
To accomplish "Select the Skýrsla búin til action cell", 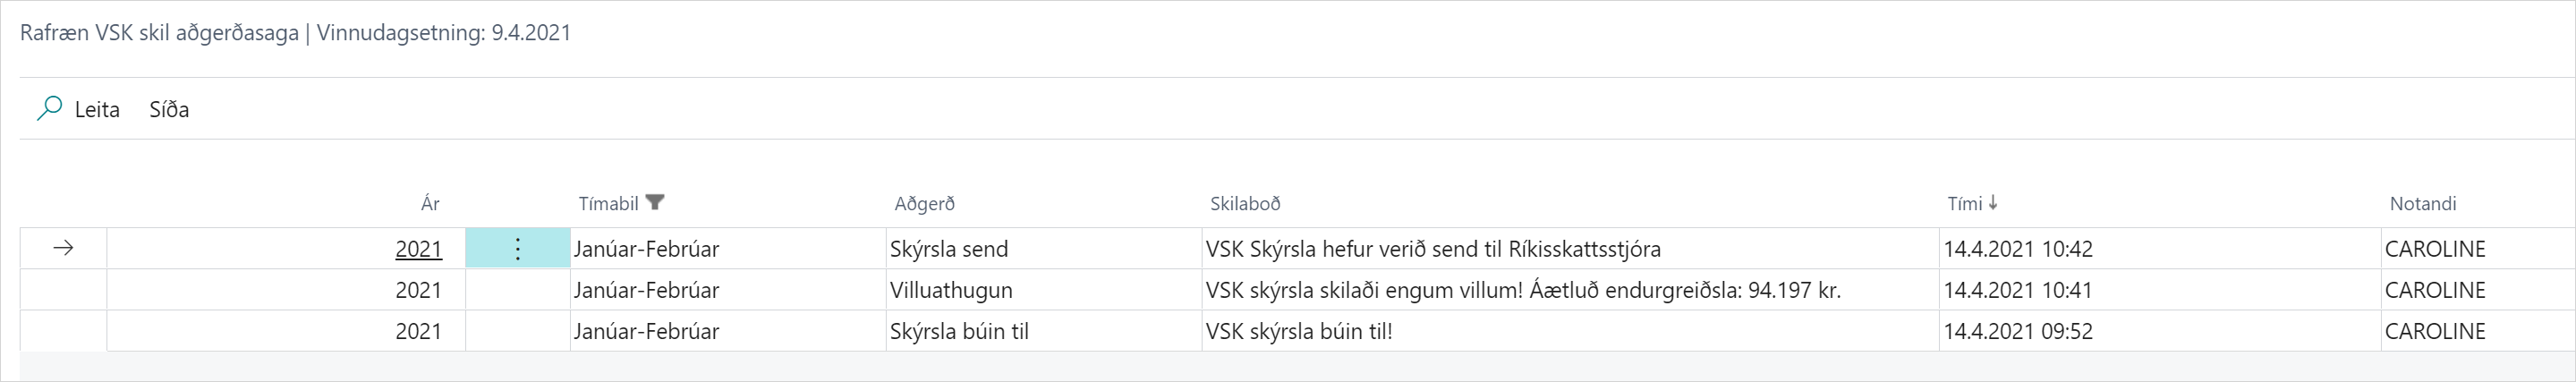I will click(959, 331).
